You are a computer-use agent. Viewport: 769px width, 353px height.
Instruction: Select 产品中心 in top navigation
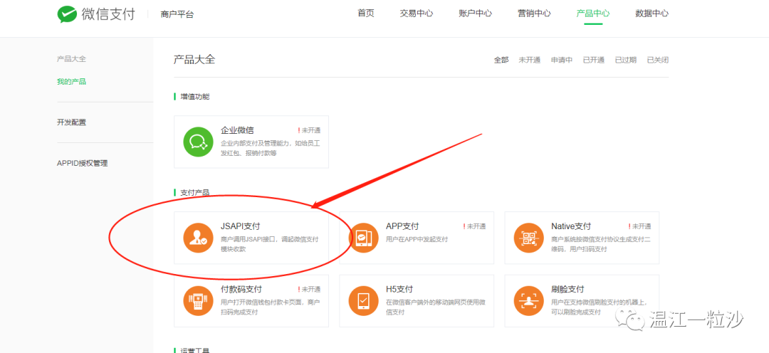pos(593,14)
